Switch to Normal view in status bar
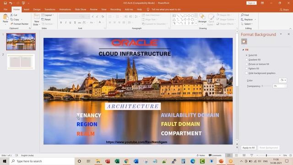 pos(229,155)
